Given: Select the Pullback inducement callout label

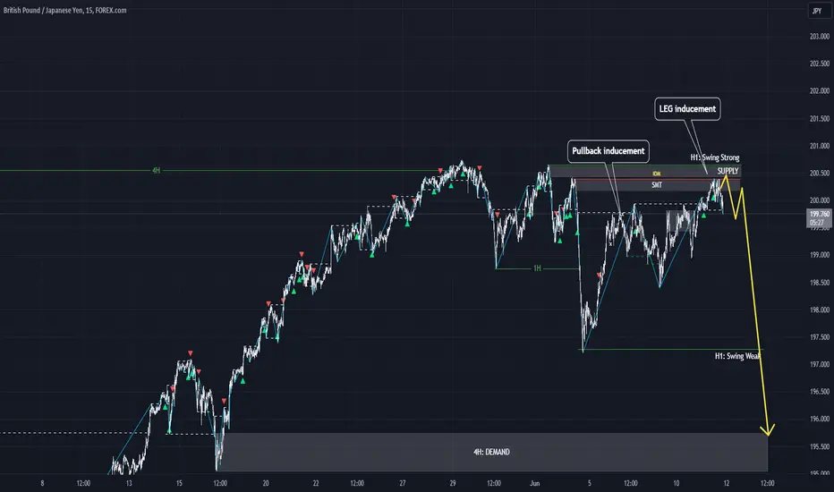Looking at the screenshot, I should (x=608, y=151).
